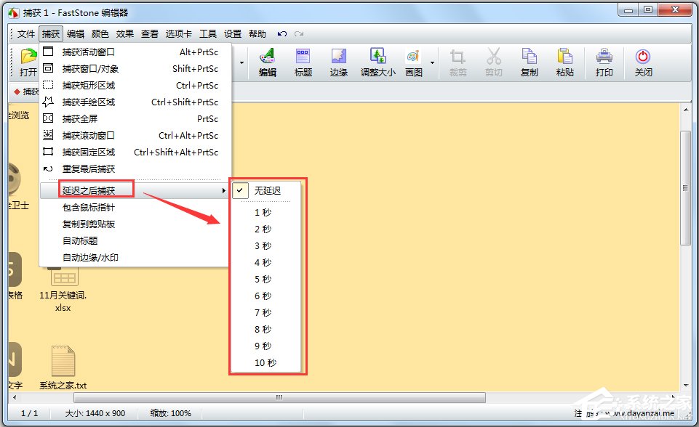Click the undo arrow in menu bar
The height and width of the screenshot is (427, 699).
click(281, 34)
